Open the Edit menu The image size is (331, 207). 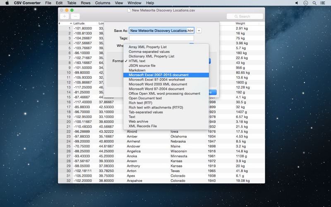[x=59, y=3]
